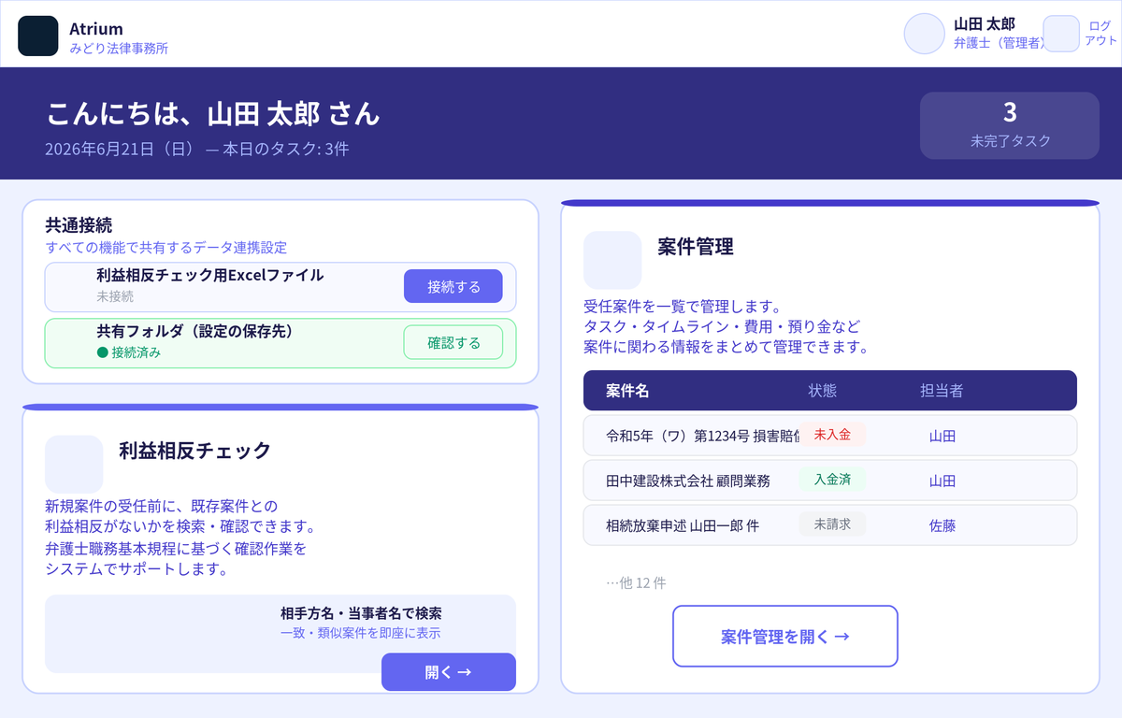The width and height of the screenshot is (1122, 718).
Task: Open the user avatar for 山田 太郎
Action: pos(925,34)
